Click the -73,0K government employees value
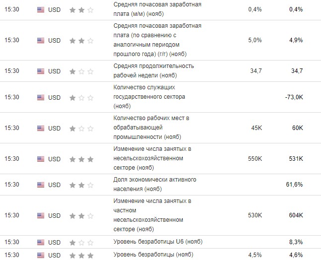 pyautogui.click(x=294, y=97)
